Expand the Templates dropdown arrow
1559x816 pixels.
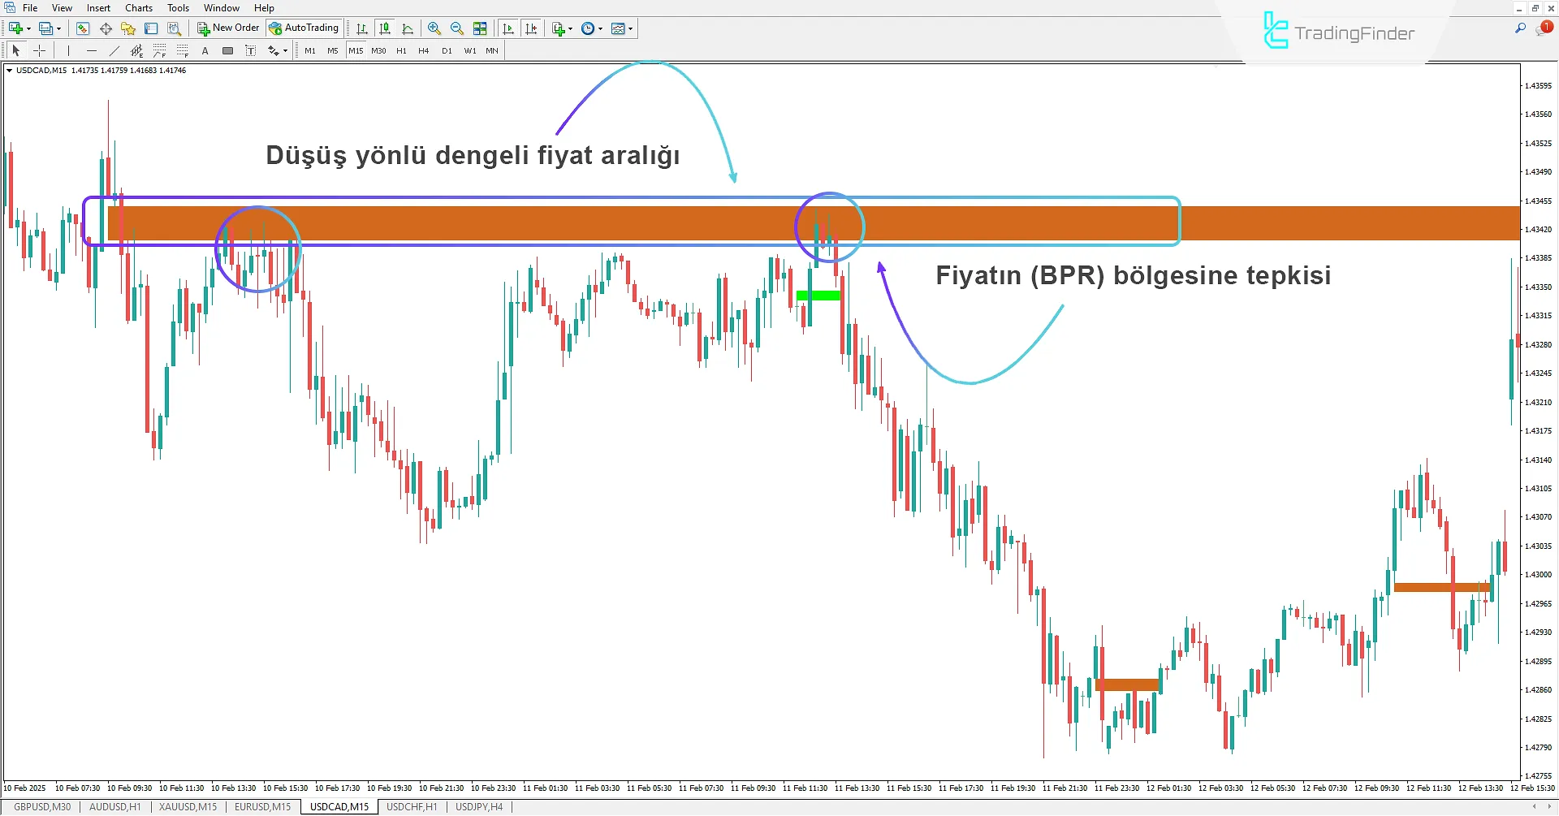click(x=630, y=28)
